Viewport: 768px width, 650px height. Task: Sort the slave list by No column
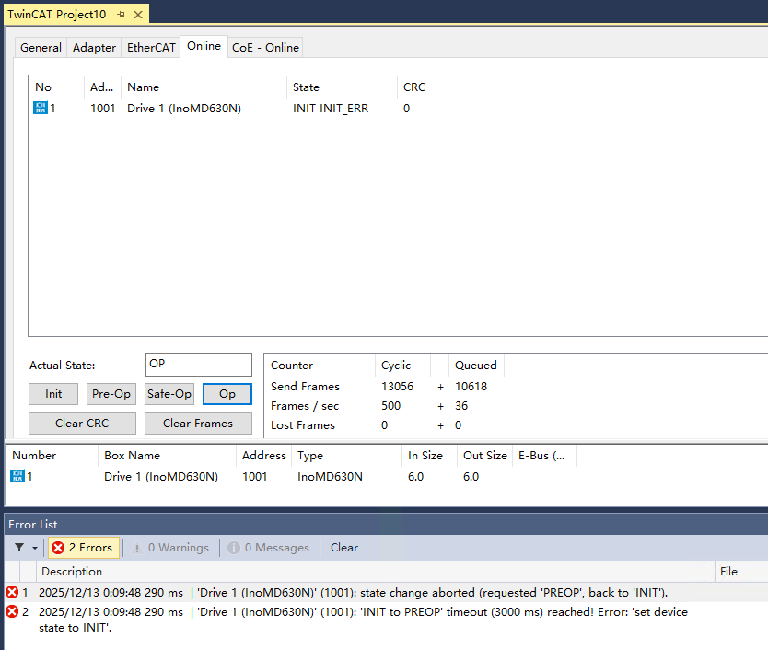(56, 87)
